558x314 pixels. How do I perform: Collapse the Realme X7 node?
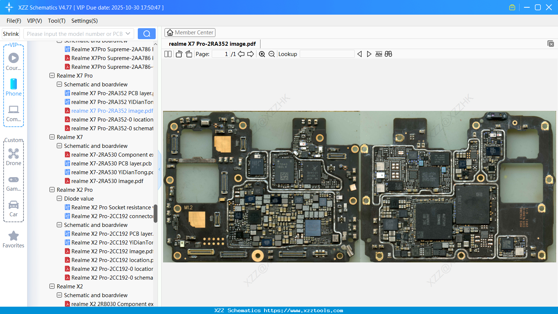click(52, 137)
